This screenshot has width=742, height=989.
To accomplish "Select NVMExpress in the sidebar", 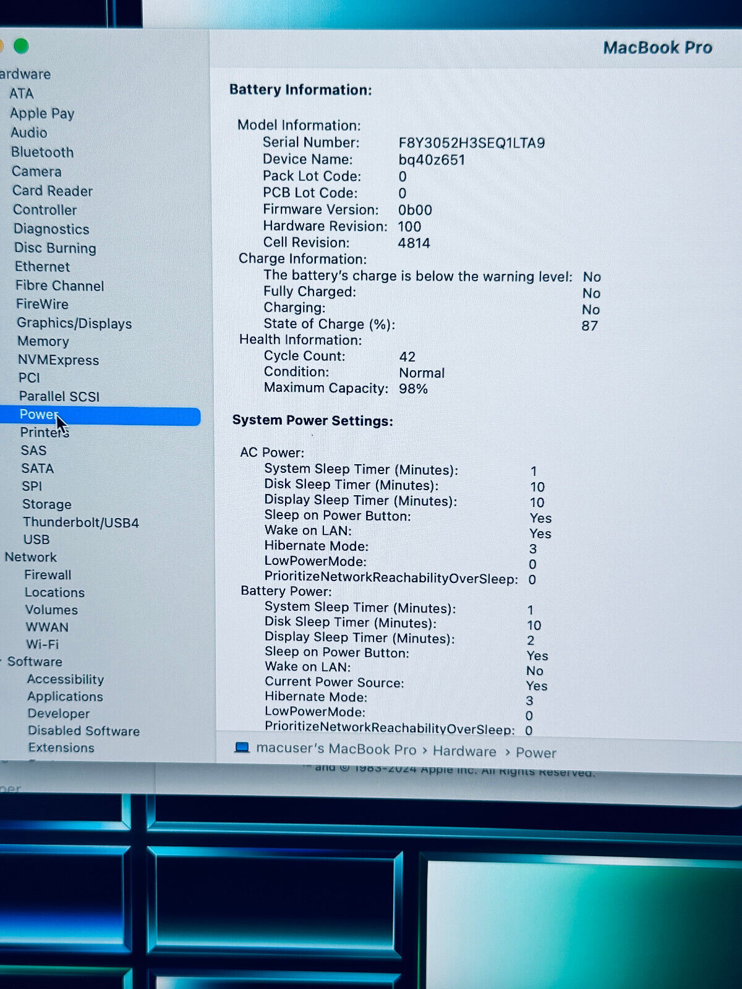I will tap(58, 360).
